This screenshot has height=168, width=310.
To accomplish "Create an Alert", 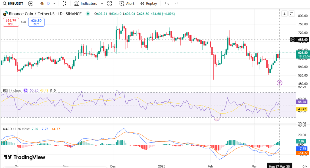I will tap(127, 3).
